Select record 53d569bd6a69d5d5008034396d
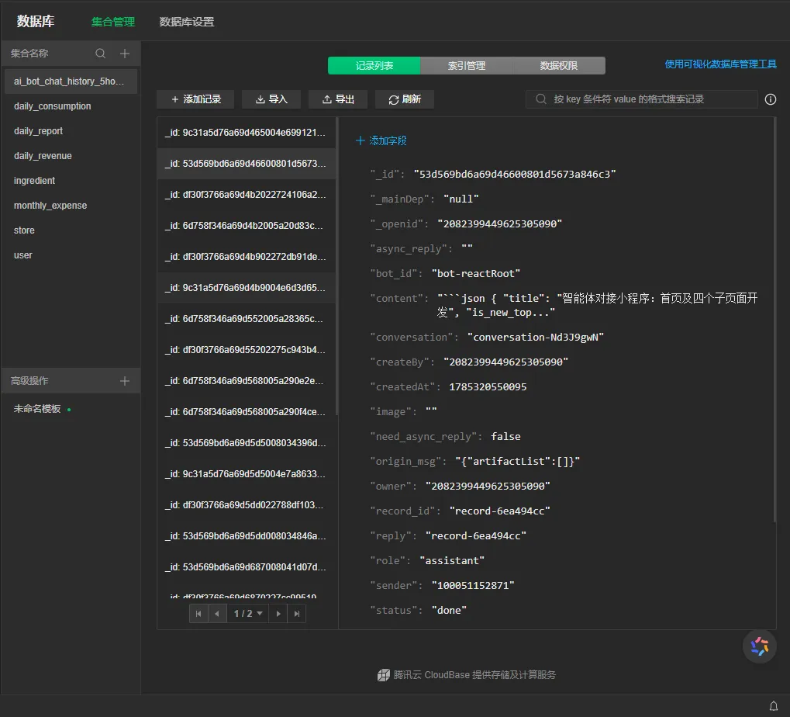The width and height of the screenshot is (790, 717). (246, 443)
